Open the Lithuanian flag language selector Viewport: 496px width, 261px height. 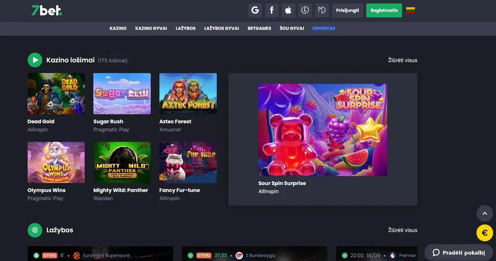pyautogui.click(x=410, y=10)
